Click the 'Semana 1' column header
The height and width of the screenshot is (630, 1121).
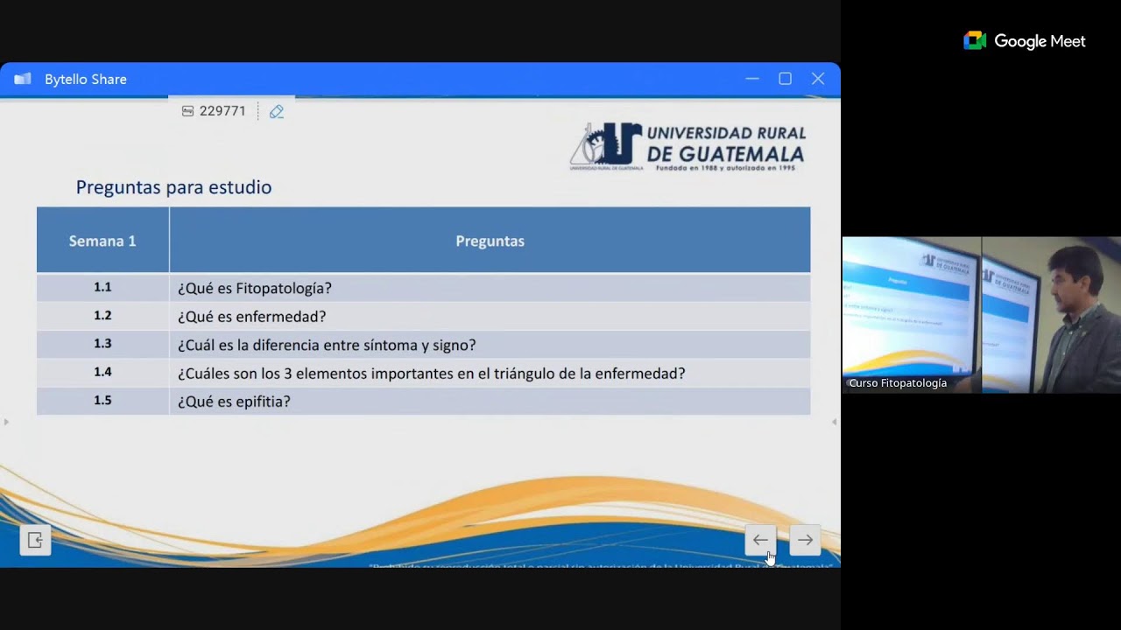(x=102, y=241)
